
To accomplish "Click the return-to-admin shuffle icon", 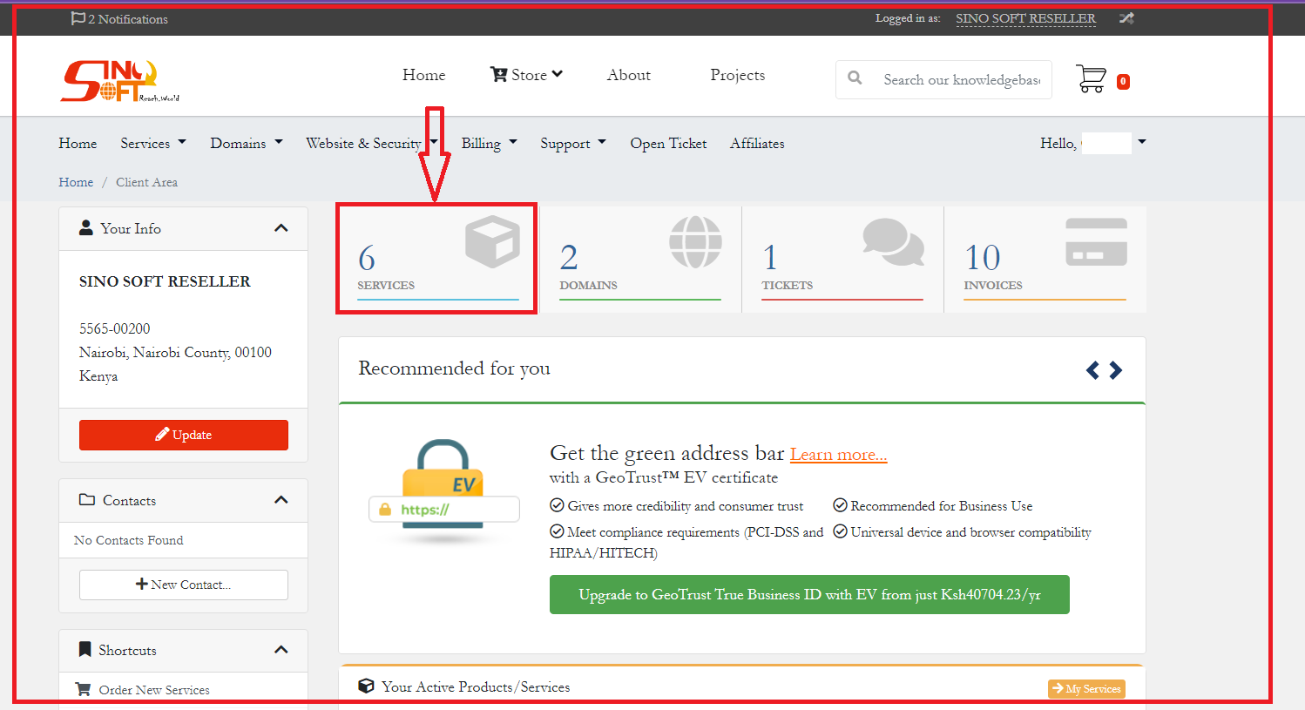I will tap(1126, 18).
